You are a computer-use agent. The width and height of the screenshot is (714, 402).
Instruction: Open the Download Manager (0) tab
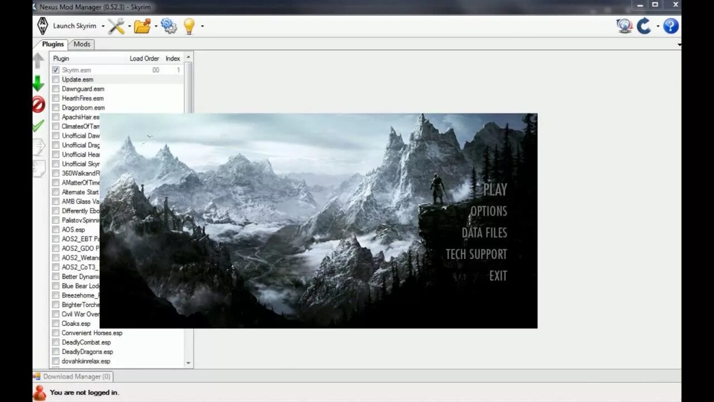click(73, 377)
